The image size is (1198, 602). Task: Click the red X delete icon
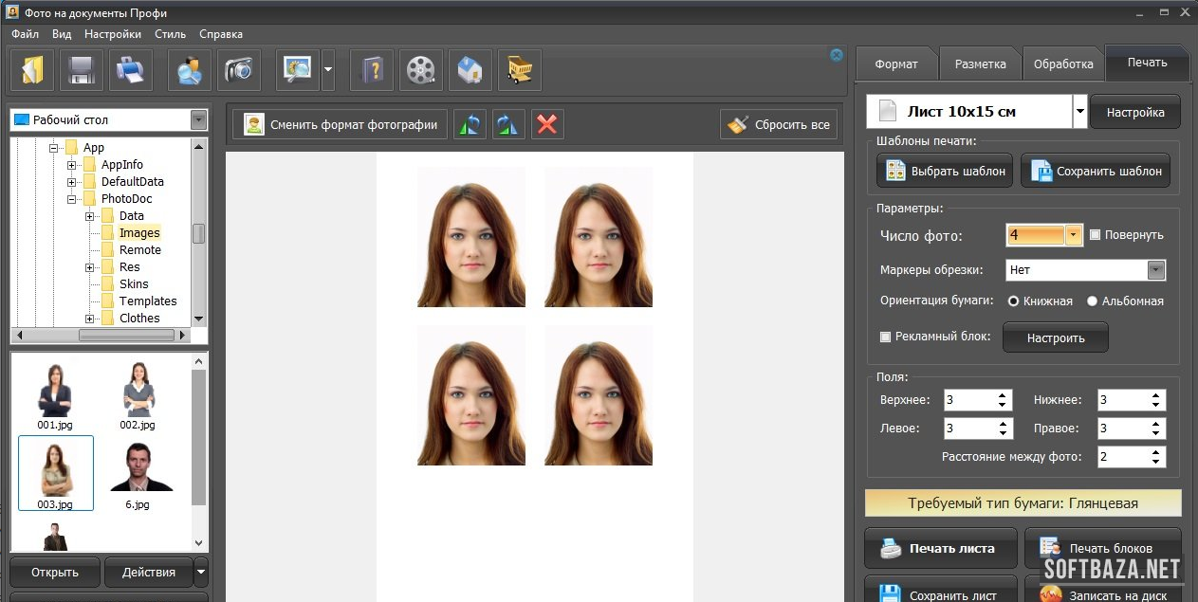(x=547, y=124)
